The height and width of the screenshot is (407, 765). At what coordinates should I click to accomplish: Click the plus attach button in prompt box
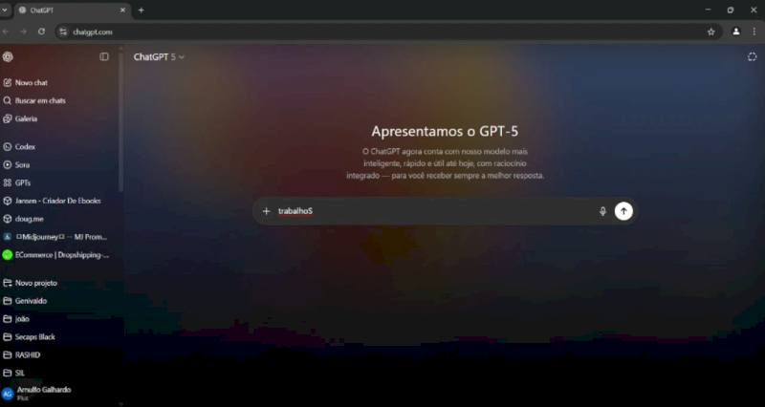(267, 211)
